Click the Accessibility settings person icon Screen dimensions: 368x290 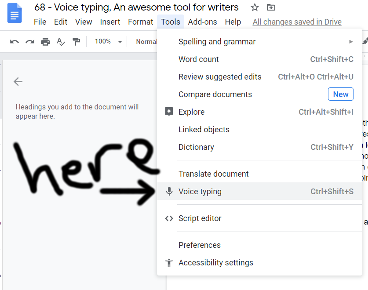(169, 263)
